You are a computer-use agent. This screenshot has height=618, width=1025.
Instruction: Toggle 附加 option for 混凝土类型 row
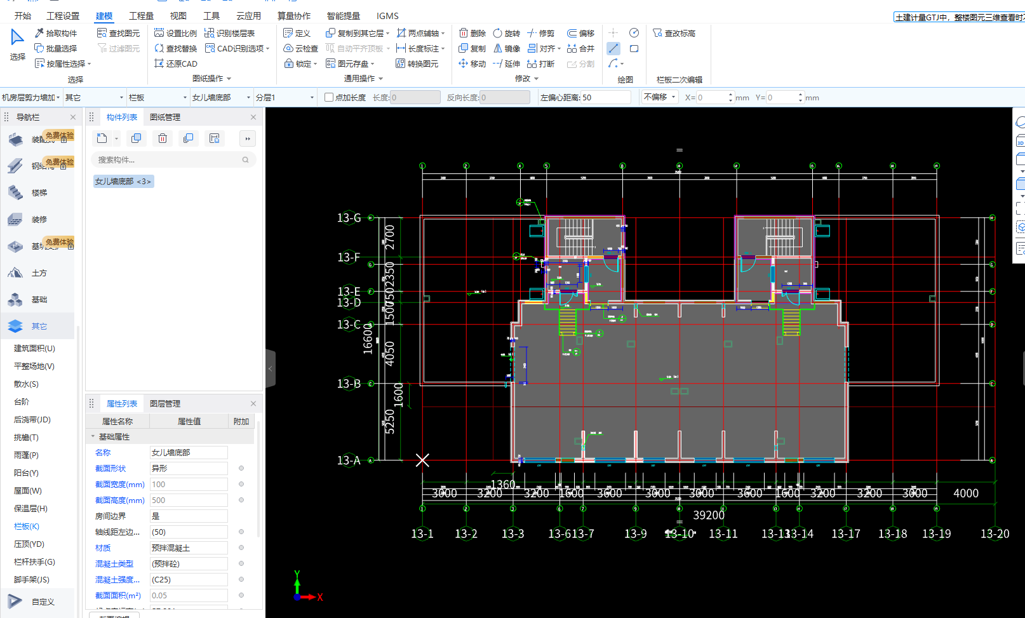[241, 563]
